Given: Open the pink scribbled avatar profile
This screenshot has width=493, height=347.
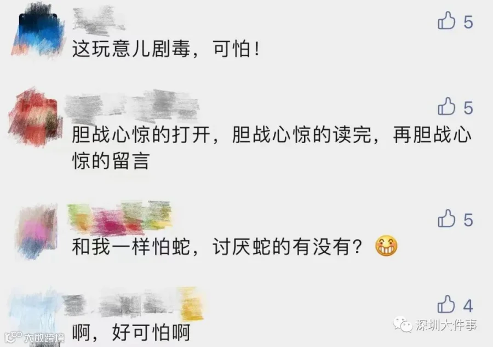Looking at the screenshot, I should 37,231.
